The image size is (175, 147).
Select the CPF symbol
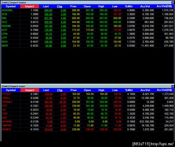tap(4, 38)
